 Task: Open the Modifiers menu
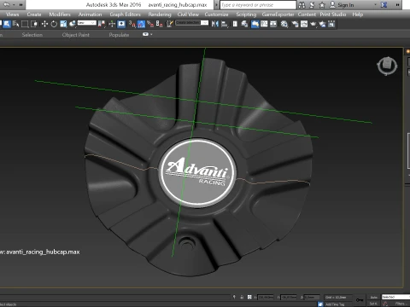pos(60,14)
